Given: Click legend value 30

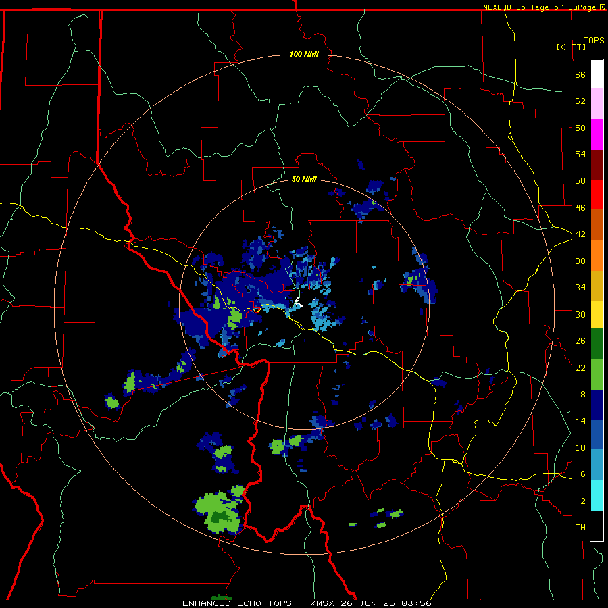Looking at the screenshot, I should tap(580, 314).
